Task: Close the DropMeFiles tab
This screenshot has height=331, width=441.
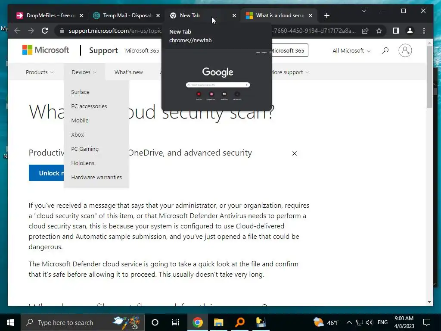Action: pos(81,16)
